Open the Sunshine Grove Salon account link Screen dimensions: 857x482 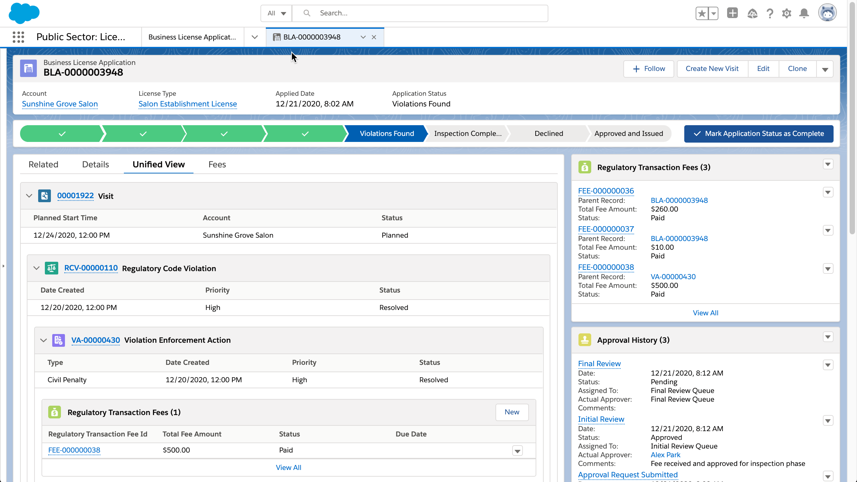60,104
